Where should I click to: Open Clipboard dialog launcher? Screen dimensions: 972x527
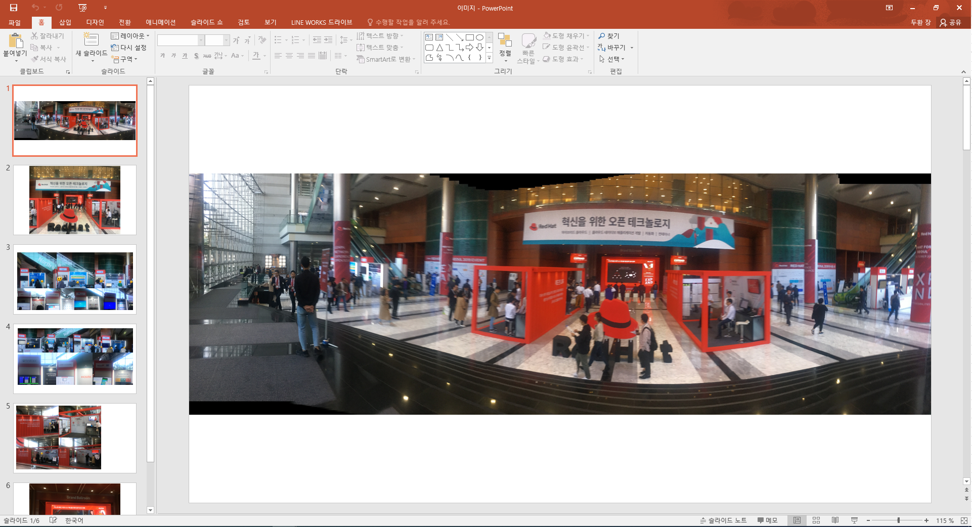[x=68, y=72]
